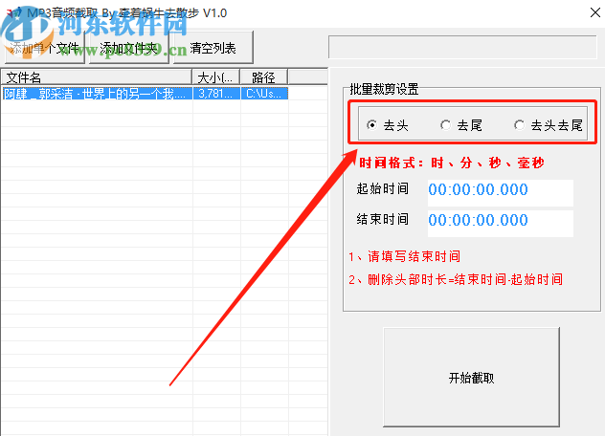Viewport: 605px width, 436px height.
Task: Select the 阿肆_郭采洁 file row
Action: (146, 94)
